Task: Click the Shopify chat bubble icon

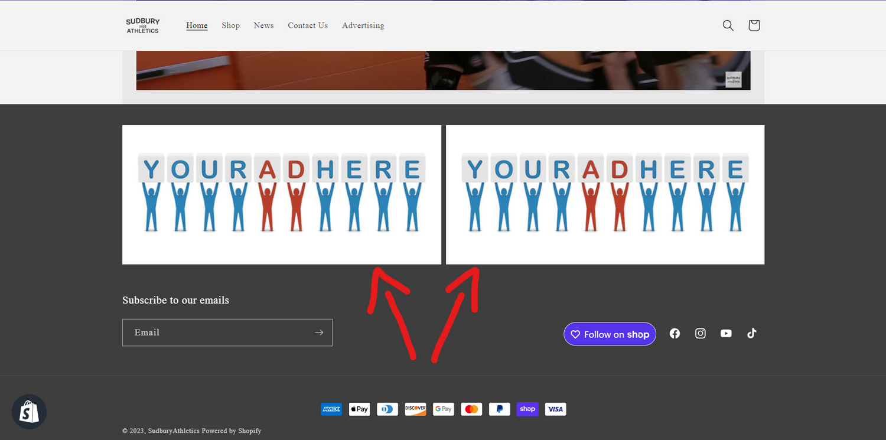Action: 29,412
